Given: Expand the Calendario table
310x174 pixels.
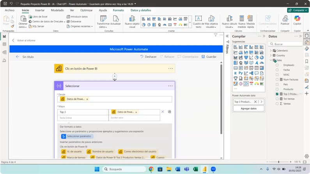Looking at the screenshot, I should click(271, 51).
